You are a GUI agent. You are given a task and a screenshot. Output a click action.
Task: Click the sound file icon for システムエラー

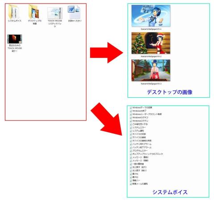131,128
